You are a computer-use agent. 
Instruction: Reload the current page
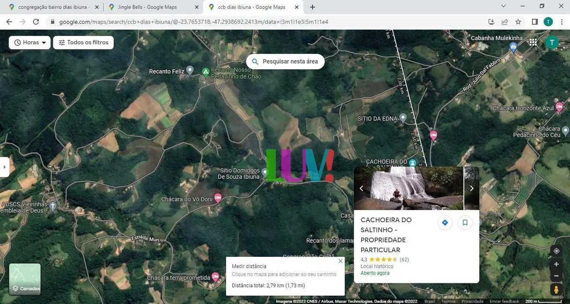pyautogui.click(x=36, y=22)
